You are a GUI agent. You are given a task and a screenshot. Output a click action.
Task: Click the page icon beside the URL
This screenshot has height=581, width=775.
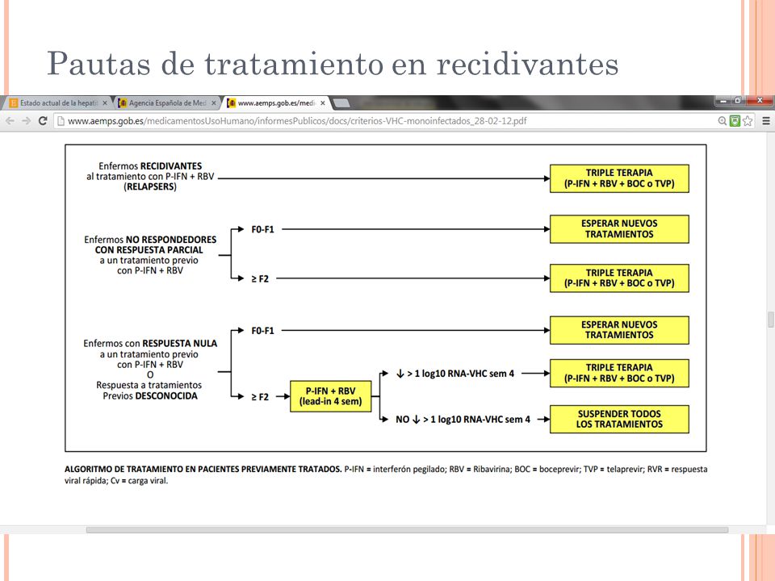[x=61, y=121]
